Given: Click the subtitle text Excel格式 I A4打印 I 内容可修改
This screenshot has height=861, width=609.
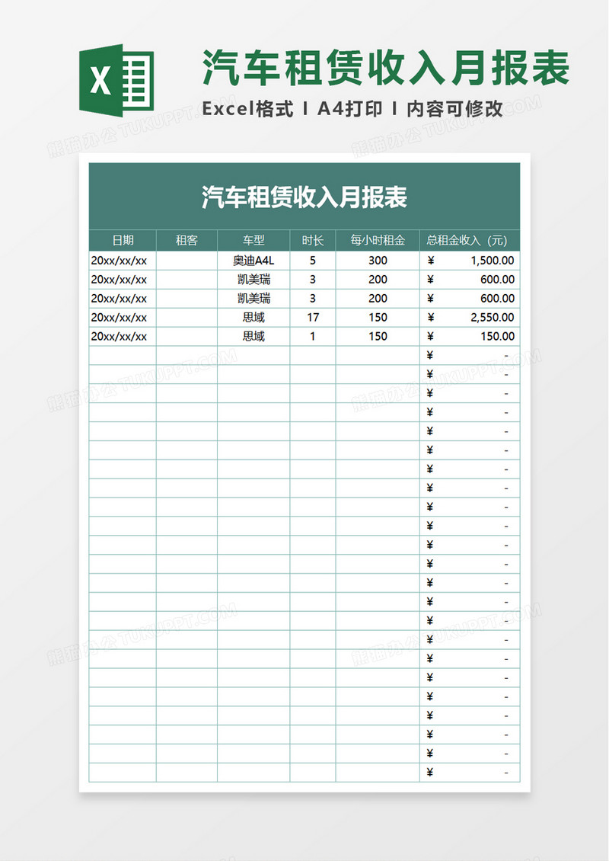Looking at the screenshot, I should click(x=352, y=109).
